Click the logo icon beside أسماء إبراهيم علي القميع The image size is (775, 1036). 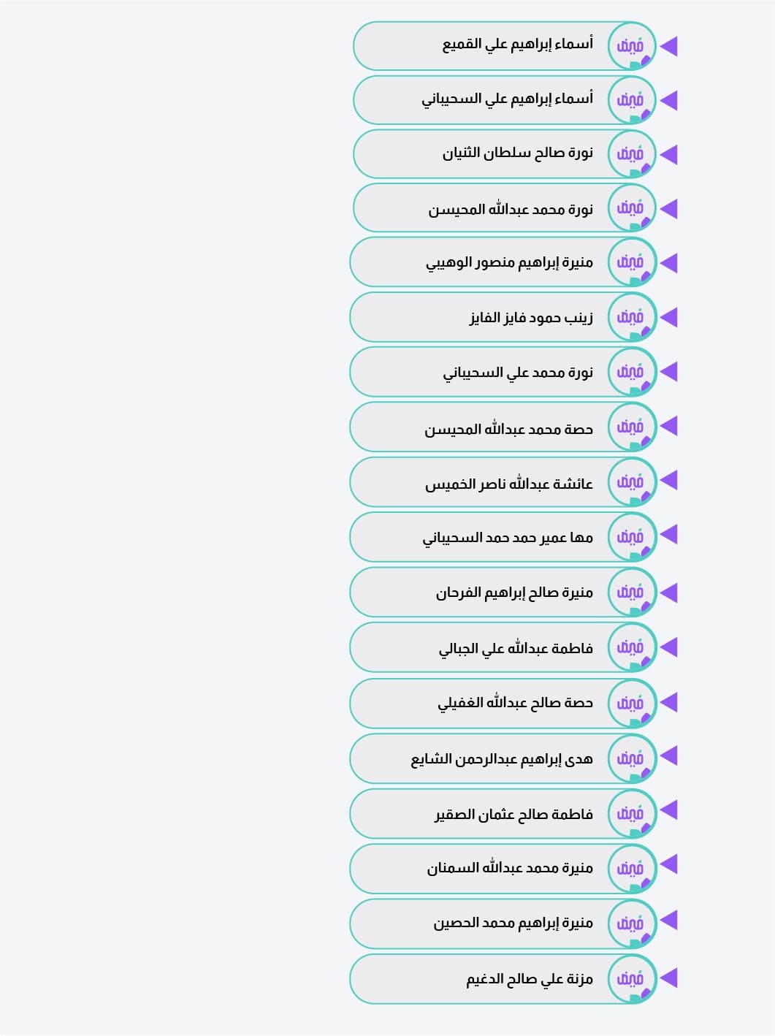(x=632, y=46)
